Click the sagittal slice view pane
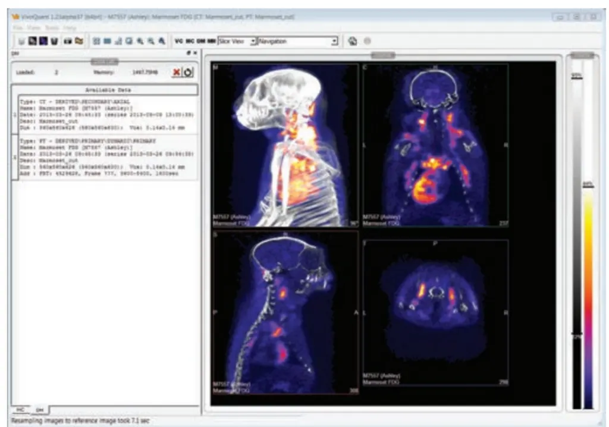The height and width of the screenshot is (427, 609). coord(285,313)
